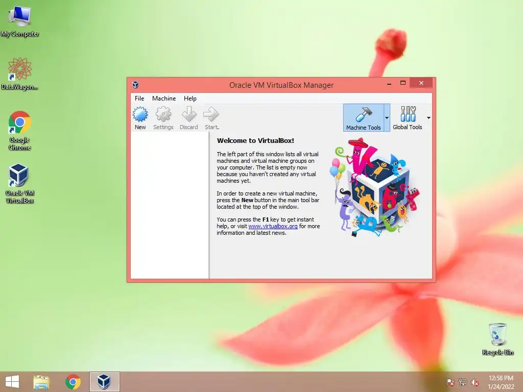The height and width of the screenshot is (392, 523).
Task: Close the VirtualBox Manager window
Action: tap(421, 83)
